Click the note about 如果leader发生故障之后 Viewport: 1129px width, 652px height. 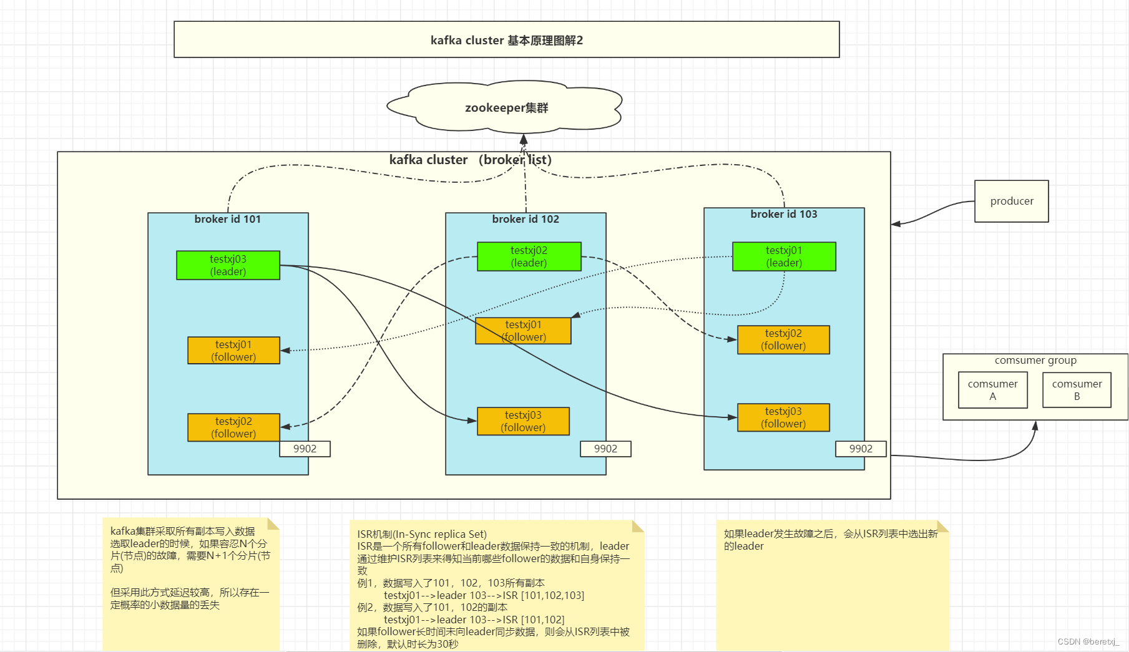pos(832,586)
